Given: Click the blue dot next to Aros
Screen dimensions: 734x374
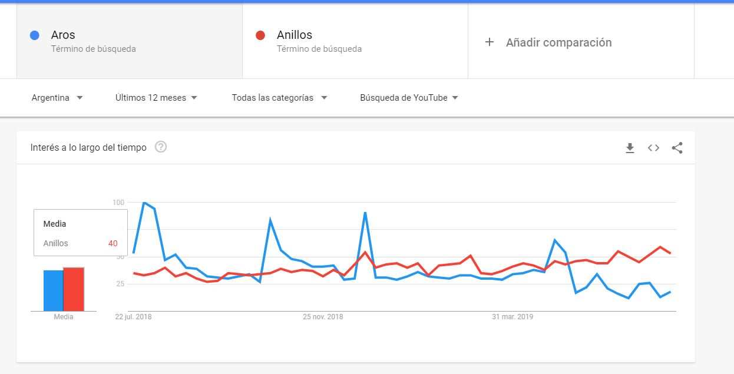Looking at the screenshot, I should pyautogui.click(x=34, y=35).
